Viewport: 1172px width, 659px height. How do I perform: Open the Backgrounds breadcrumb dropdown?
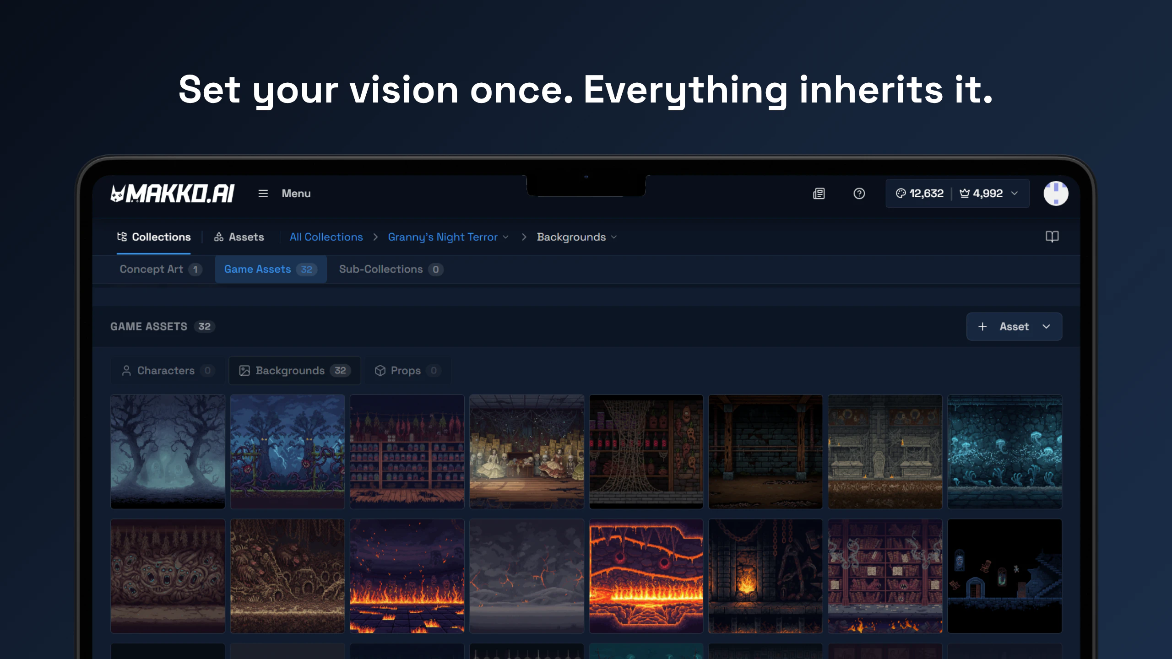tap(614, 237)
